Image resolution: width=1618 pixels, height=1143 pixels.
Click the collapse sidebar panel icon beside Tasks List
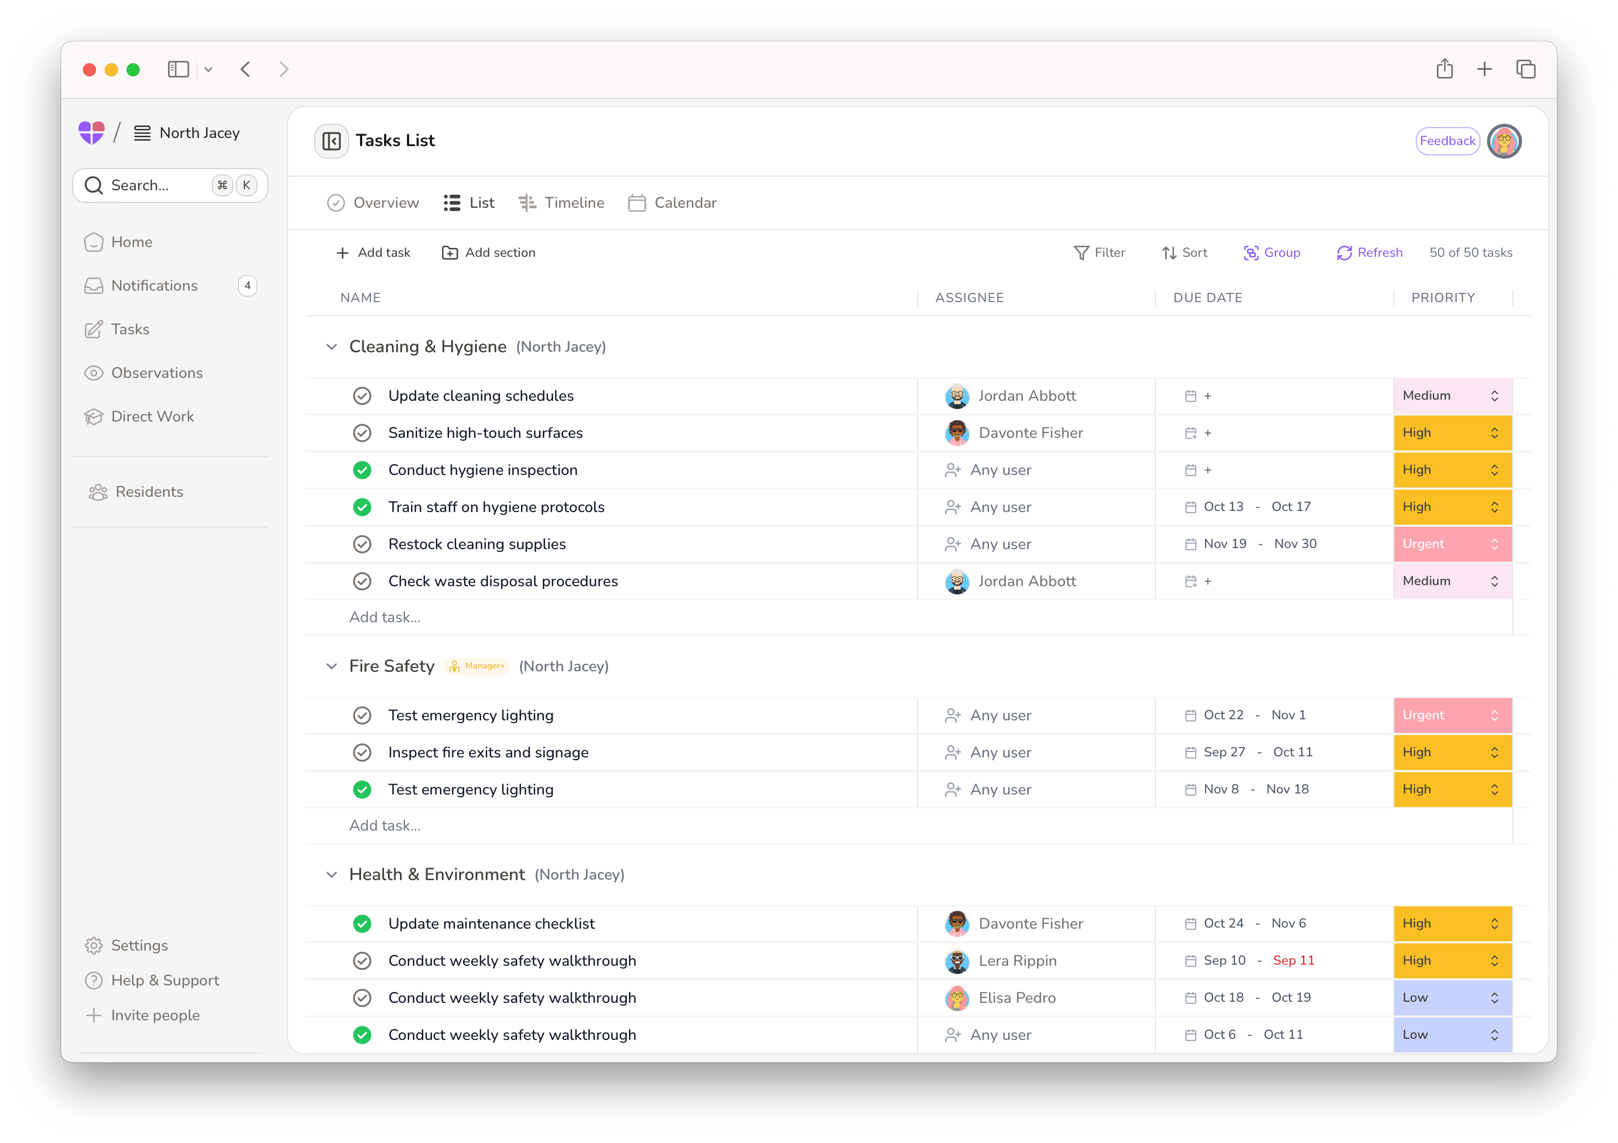click(331, 141)
